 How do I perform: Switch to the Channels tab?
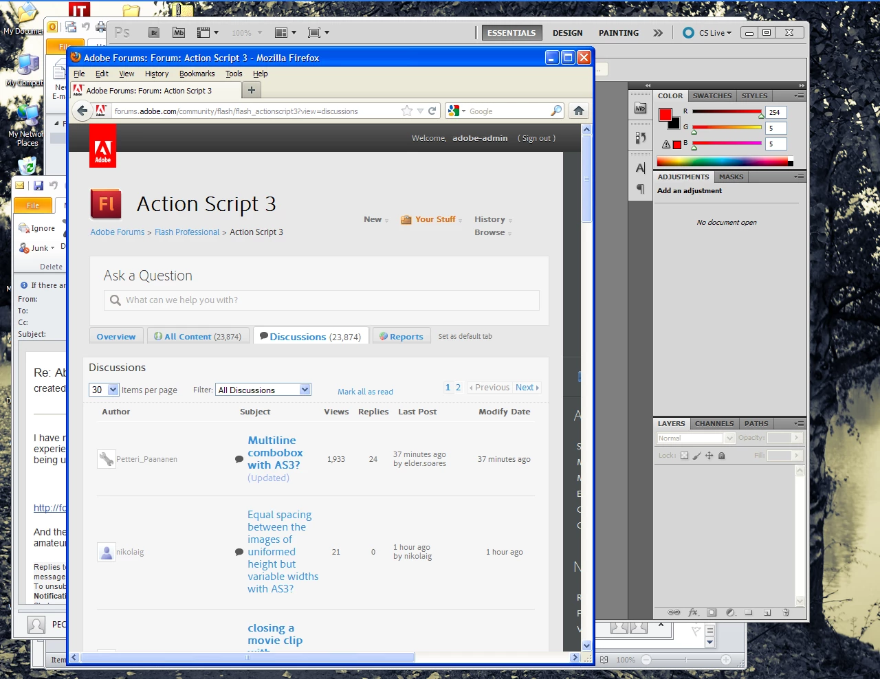click(x=714, y=423)
